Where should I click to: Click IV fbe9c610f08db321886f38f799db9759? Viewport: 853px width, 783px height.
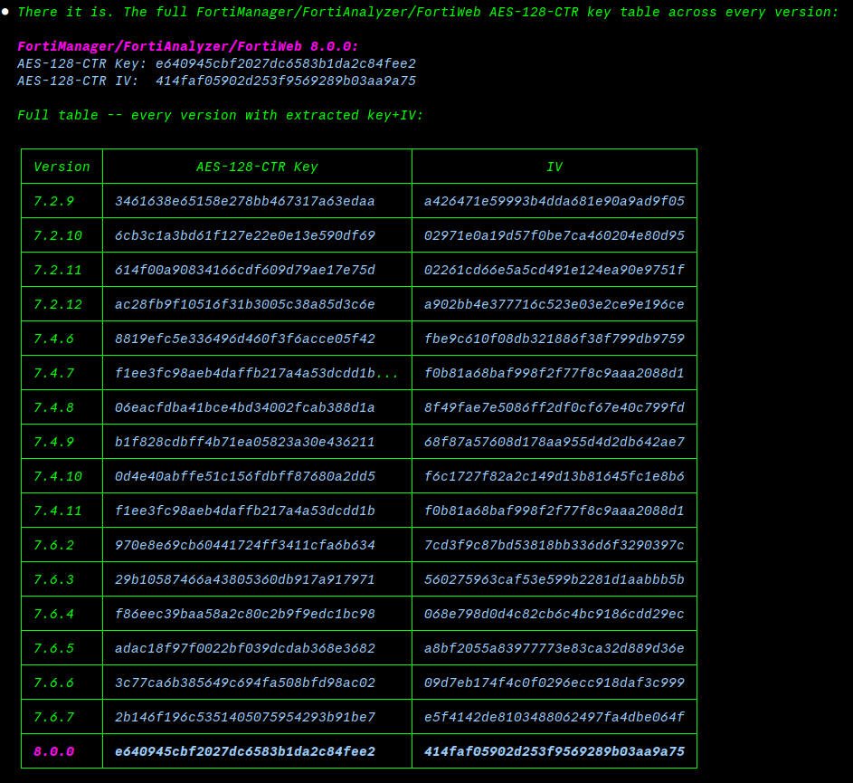point(554,339)
